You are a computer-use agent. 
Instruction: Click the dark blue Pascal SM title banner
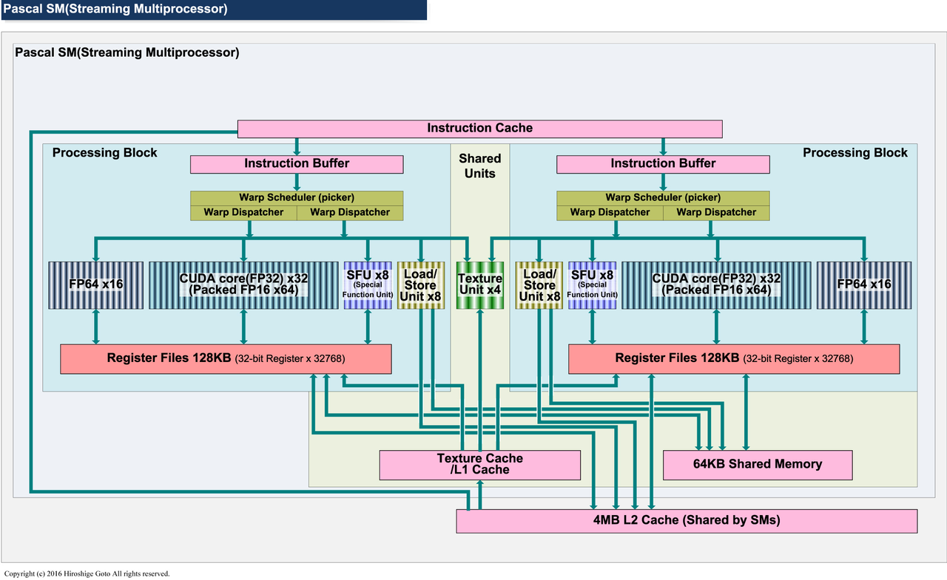click(213, 10)
